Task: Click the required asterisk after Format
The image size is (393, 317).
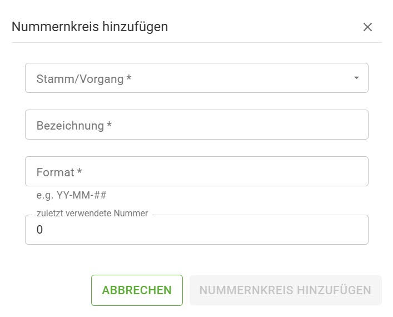Action: [79, 172]
